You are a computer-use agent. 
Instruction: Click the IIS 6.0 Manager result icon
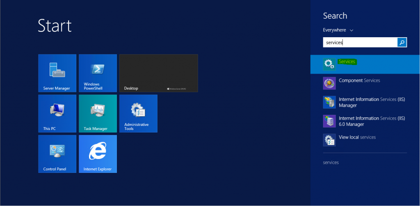(329, 121)
